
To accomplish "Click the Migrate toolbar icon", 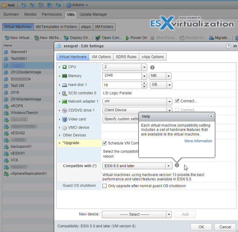I will [211, 38].
